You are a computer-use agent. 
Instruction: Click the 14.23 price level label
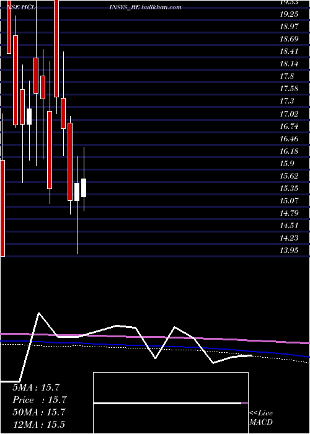(289, 238)
